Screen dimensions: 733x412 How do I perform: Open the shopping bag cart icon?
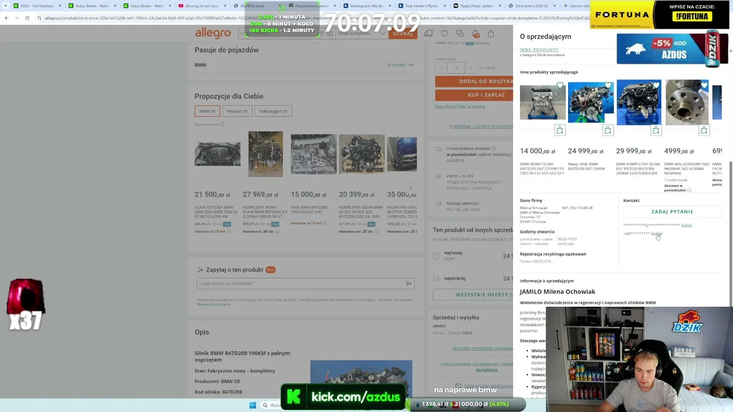(x=491, y=34)
